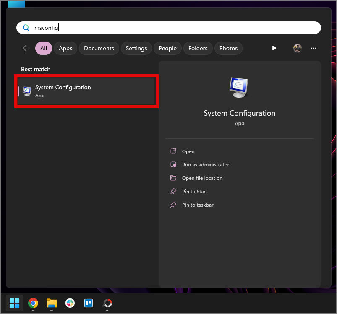Click the Pin to taskbar pin icon
Viewport: 337px width, 314px height.
(173, 205)
